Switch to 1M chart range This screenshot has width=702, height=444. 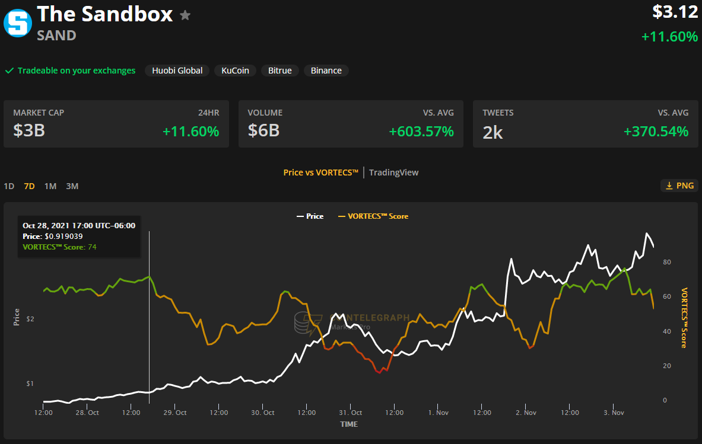click(50, 186)
